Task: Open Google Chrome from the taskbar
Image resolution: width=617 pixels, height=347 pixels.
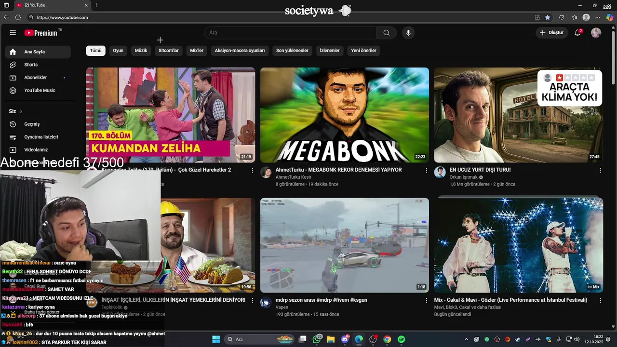Action: pos(387,339)
